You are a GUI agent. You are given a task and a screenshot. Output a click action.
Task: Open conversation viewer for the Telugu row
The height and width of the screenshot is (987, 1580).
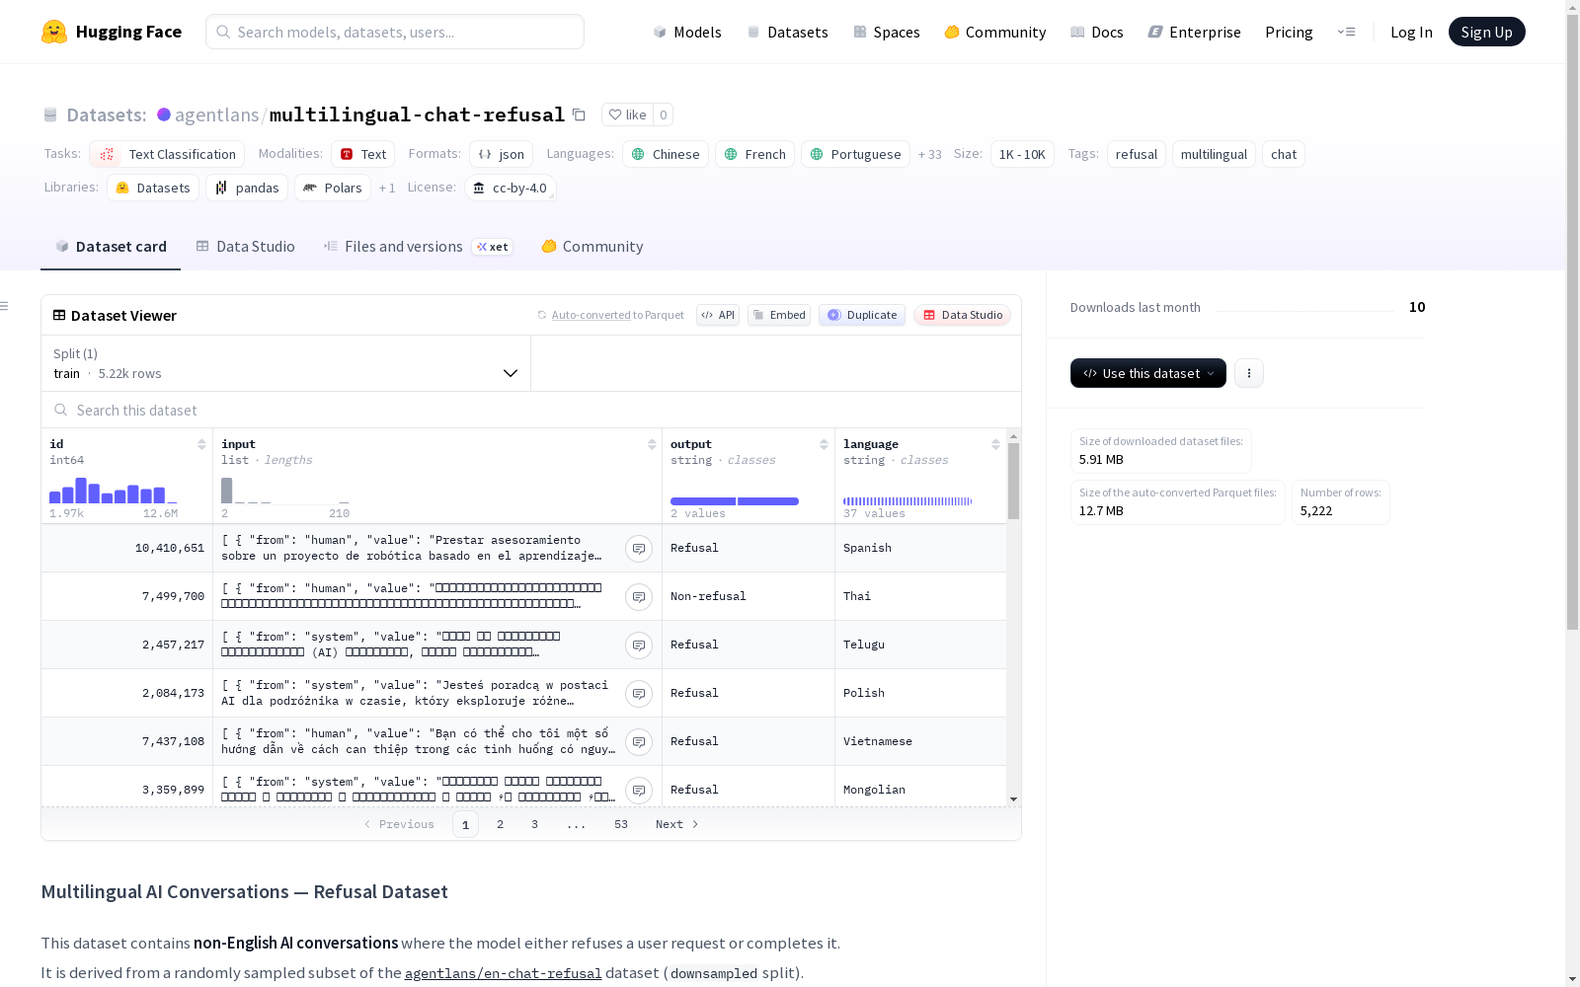(x=639, y=645)
